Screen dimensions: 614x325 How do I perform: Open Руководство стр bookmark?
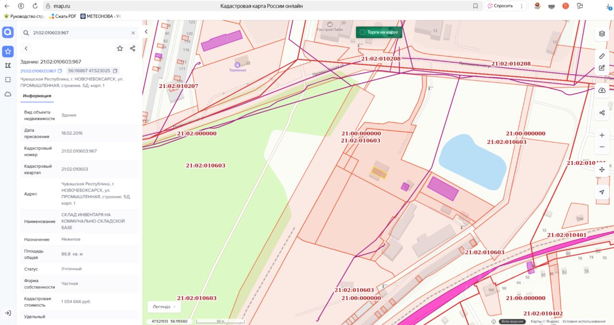point(24,16)
